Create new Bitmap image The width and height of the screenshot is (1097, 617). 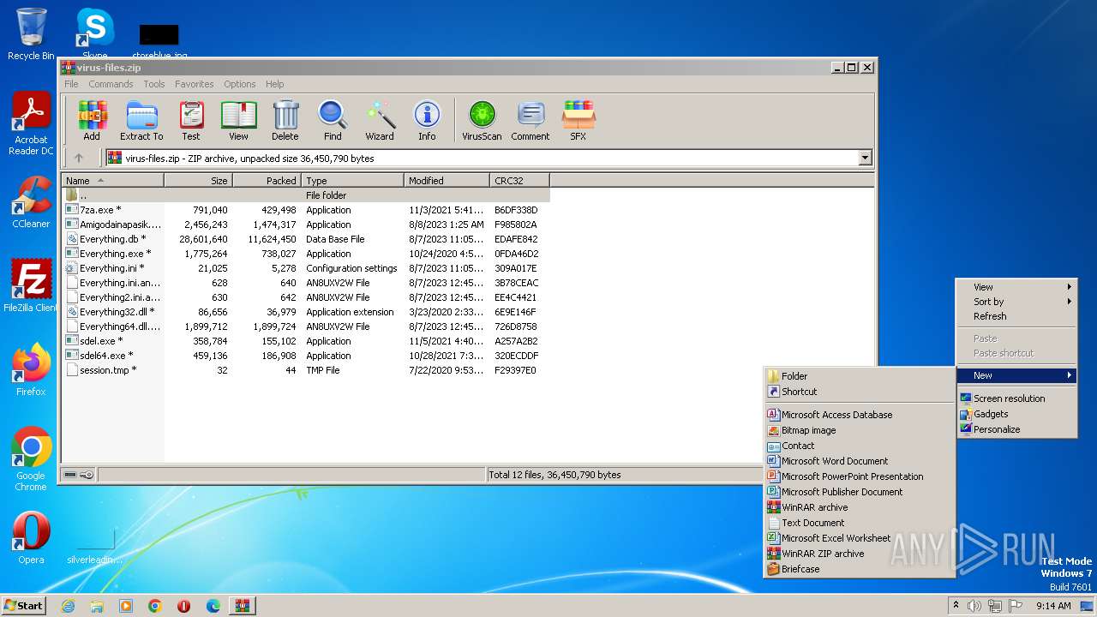(x=860, y=430)
